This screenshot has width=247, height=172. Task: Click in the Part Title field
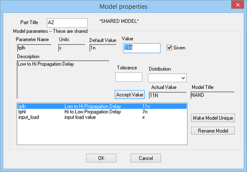(67, 23)
